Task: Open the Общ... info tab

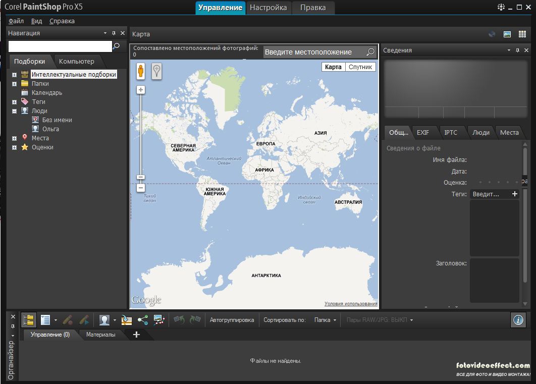Action: (x=399, y=133)
